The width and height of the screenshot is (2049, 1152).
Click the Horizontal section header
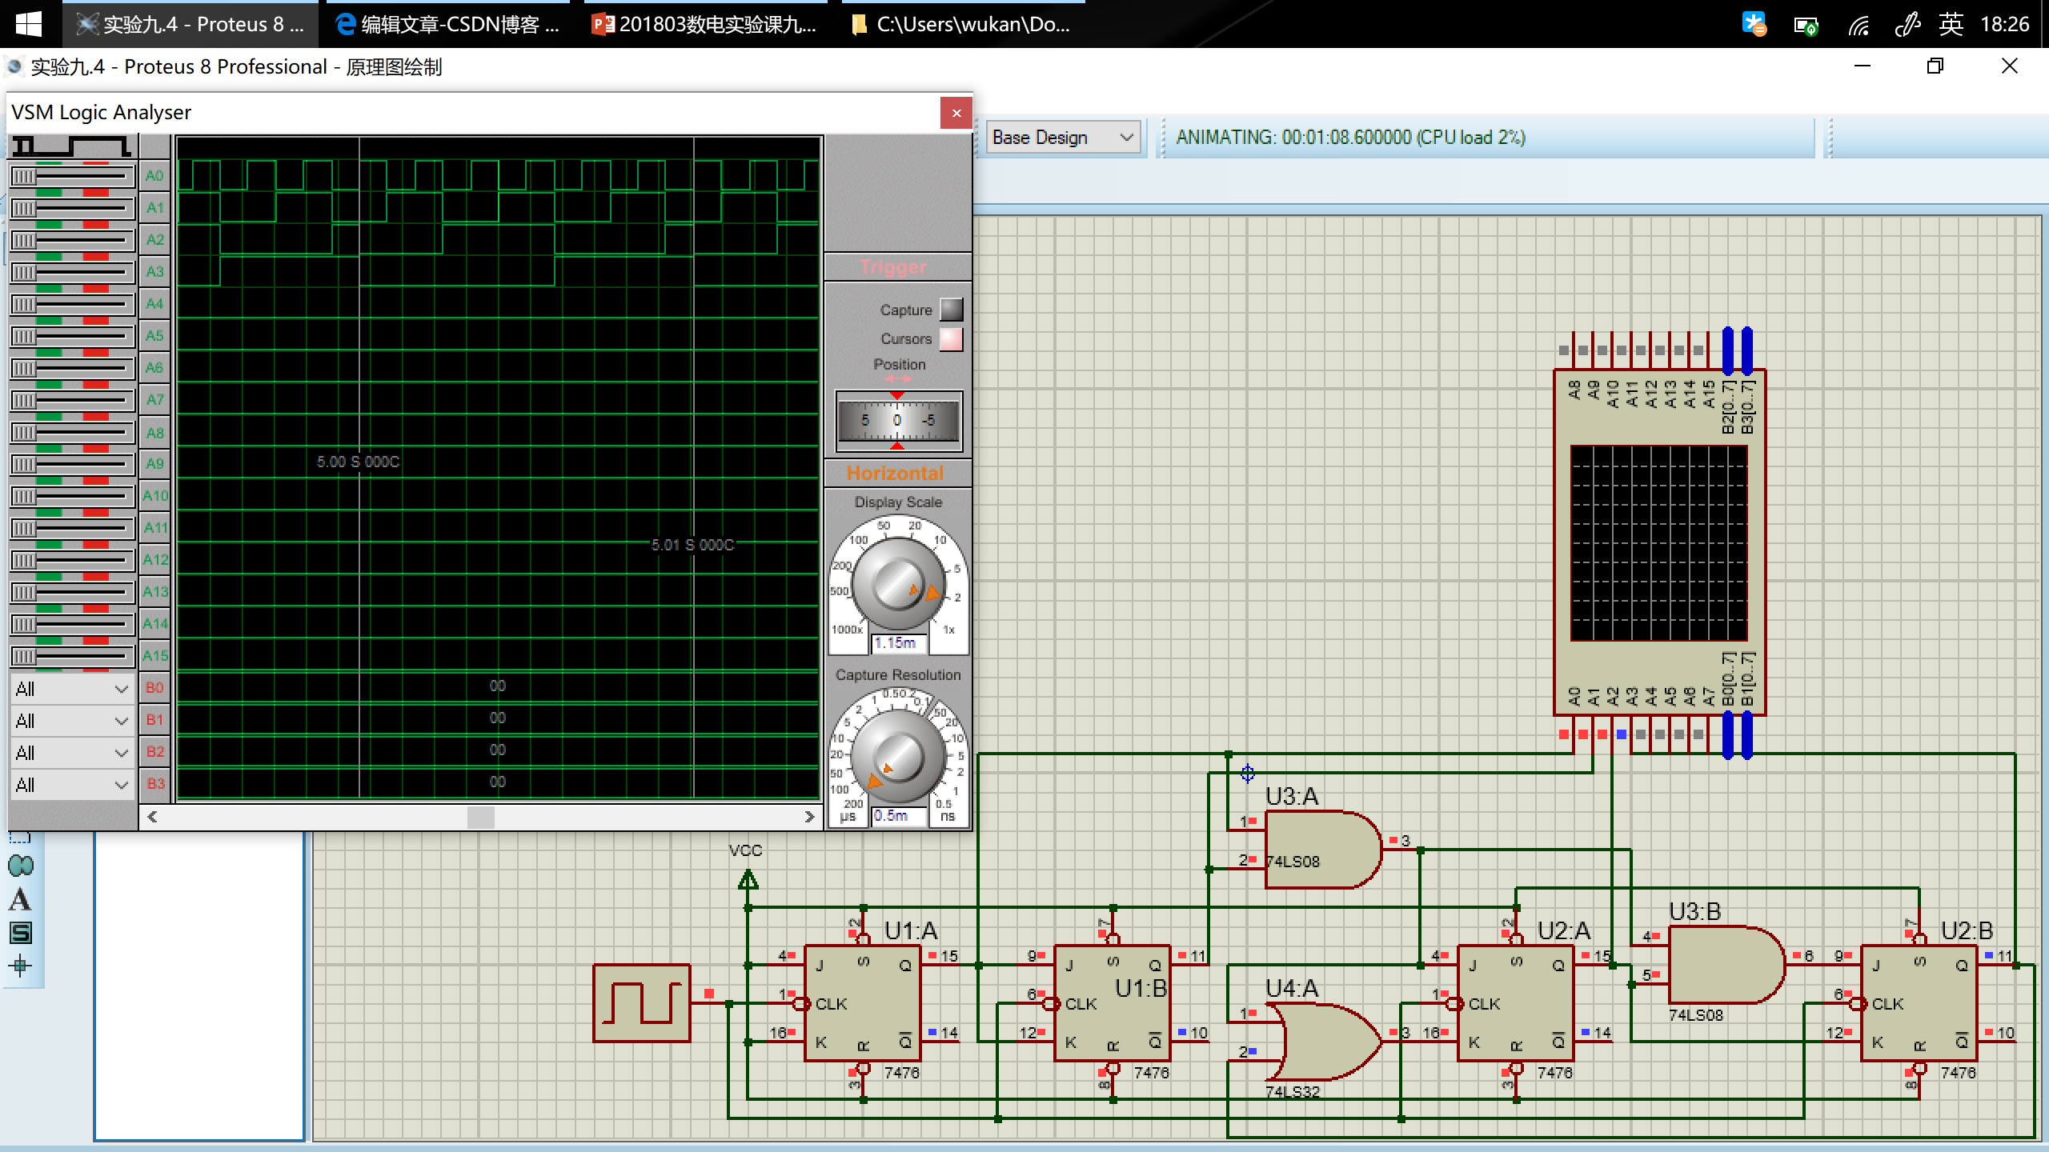coord(895,474)
